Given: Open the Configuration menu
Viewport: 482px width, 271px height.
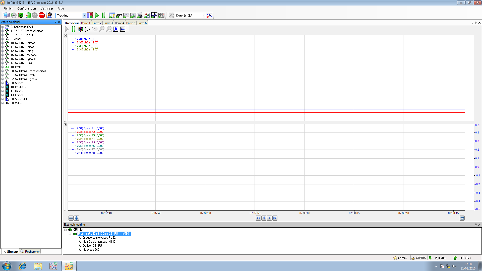Looking at the screenshot, I should [26, 9].
